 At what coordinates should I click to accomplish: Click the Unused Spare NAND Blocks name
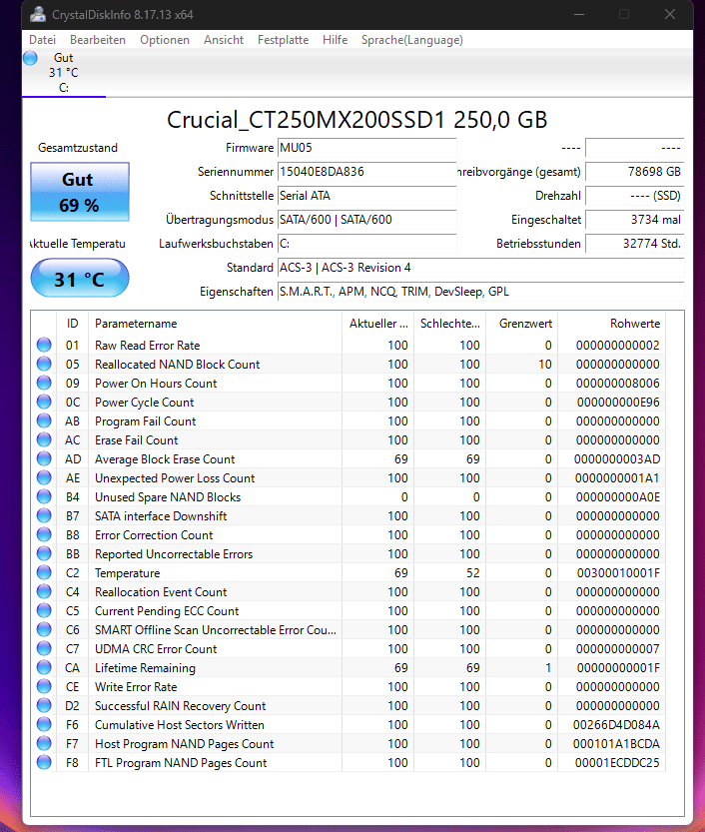[168, 497]
